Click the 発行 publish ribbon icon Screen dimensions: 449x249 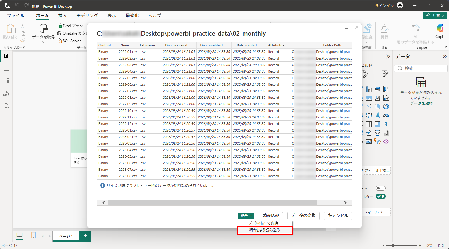[384, 31]
